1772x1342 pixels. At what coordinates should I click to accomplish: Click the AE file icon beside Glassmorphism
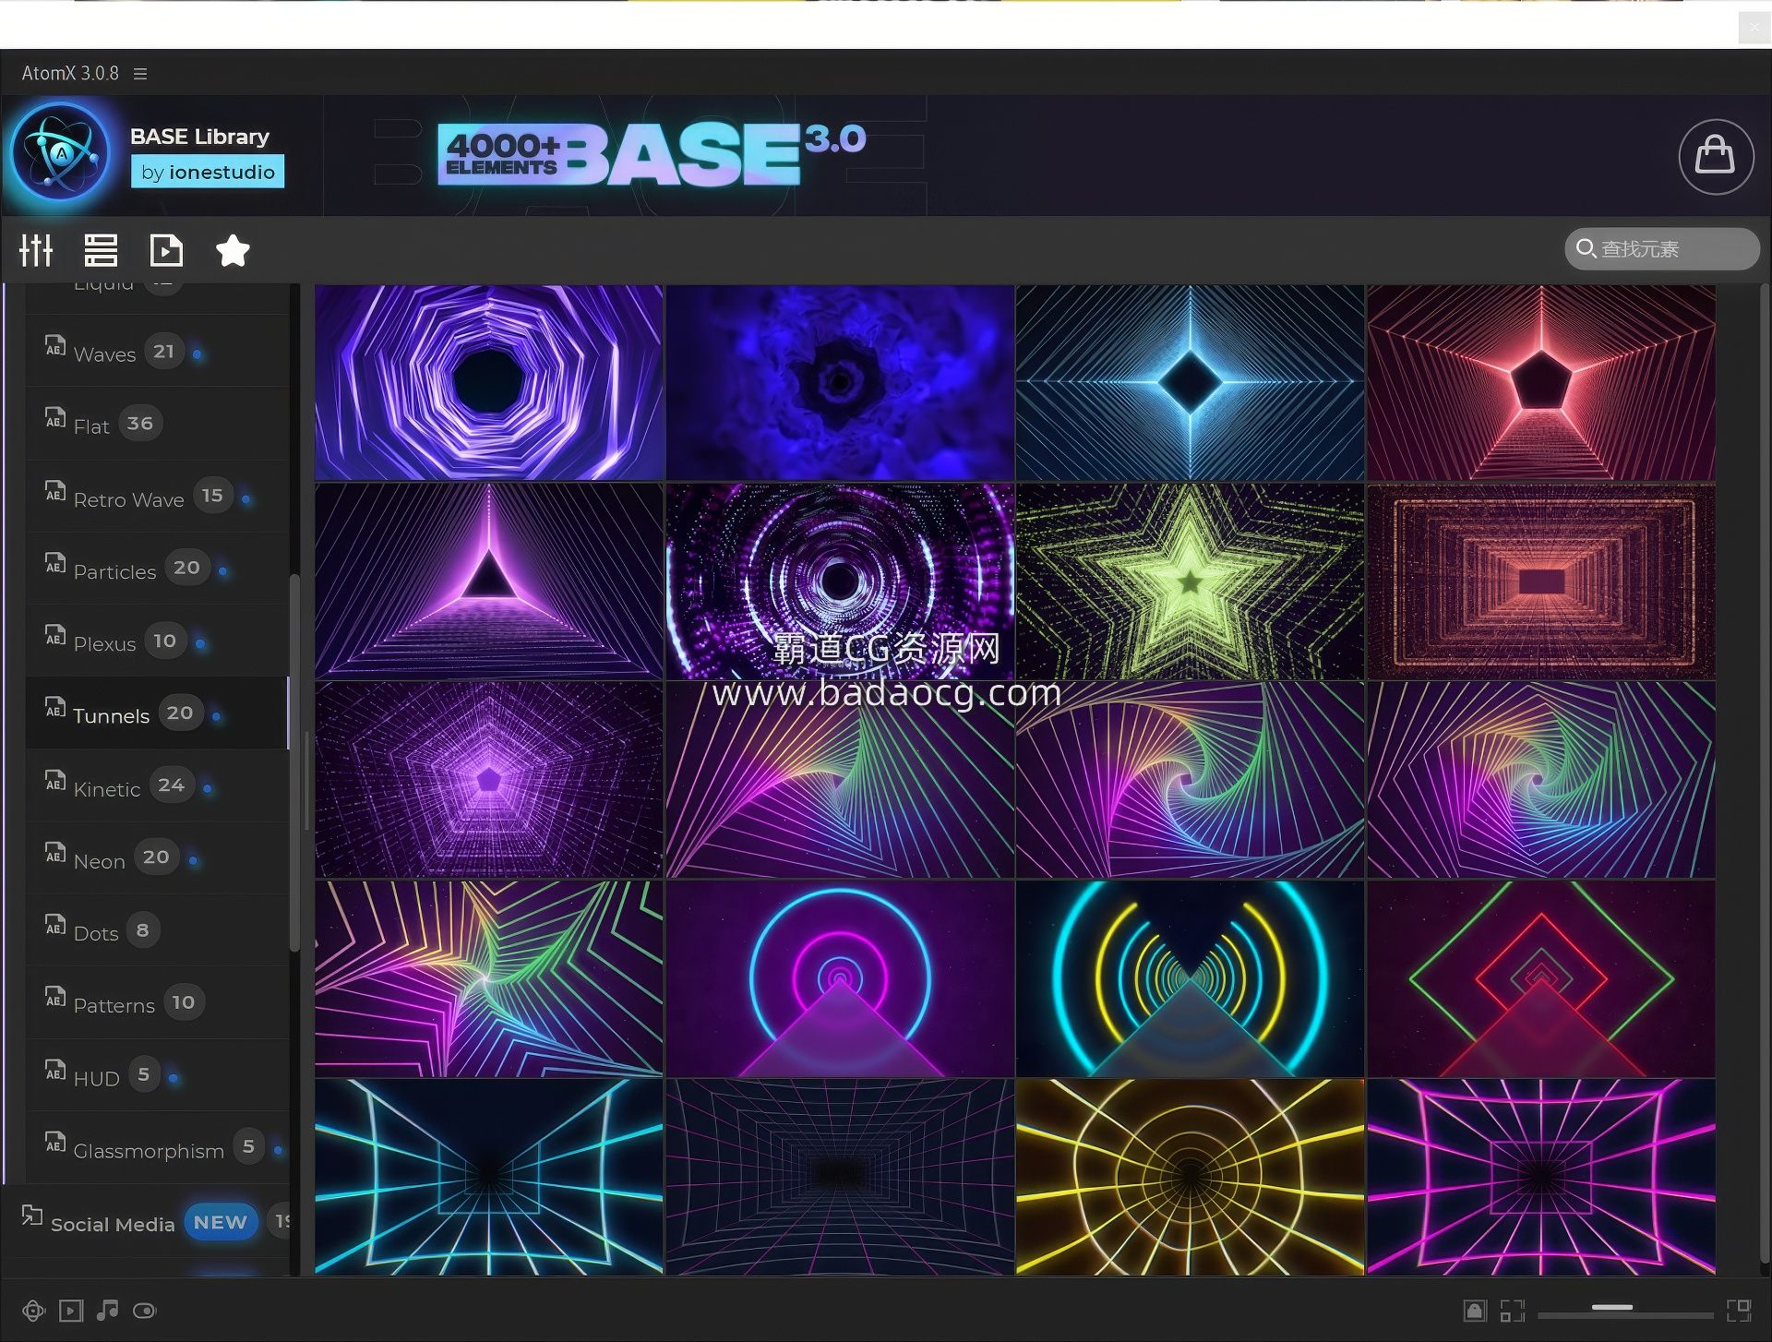pos(55,1141)
